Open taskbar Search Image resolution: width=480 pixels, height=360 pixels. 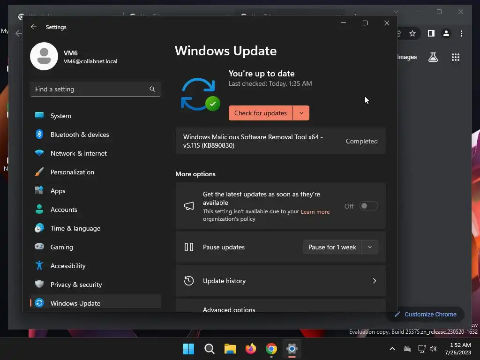coord(210,349)
